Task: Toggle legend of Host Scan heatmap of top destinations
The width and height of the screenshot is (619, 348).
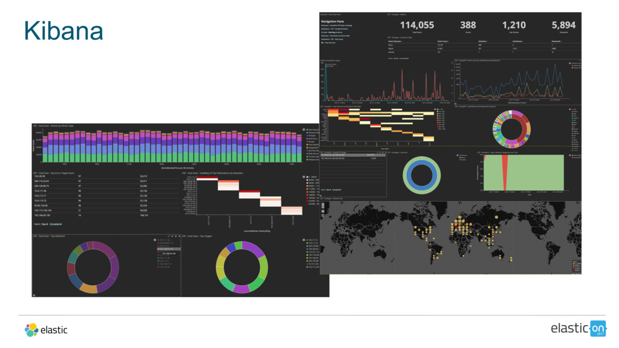Action: (304, 177)
